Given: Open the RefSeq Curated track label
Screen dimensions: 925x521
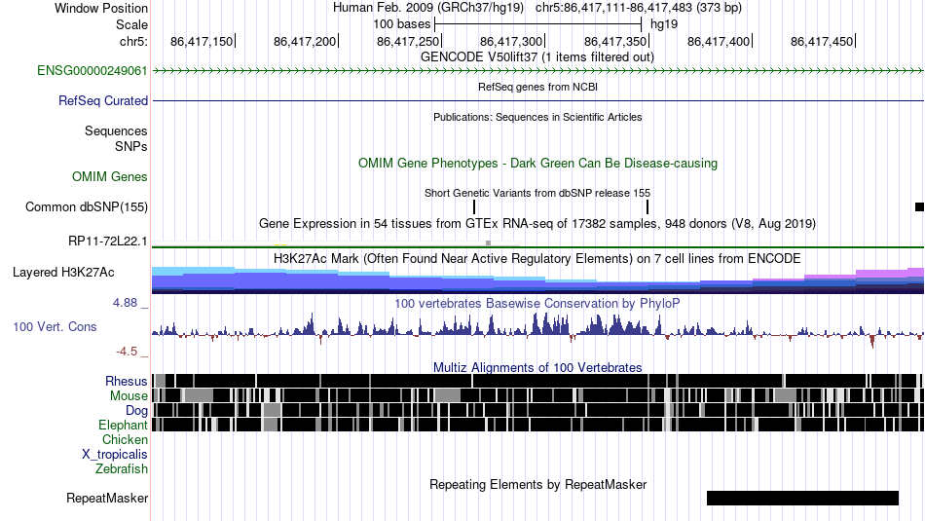Looking at the screenshot, I should click(103, 101).
